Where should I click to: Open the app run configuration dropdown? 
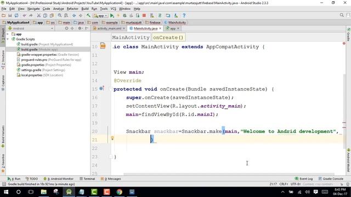tap(100, 16)
